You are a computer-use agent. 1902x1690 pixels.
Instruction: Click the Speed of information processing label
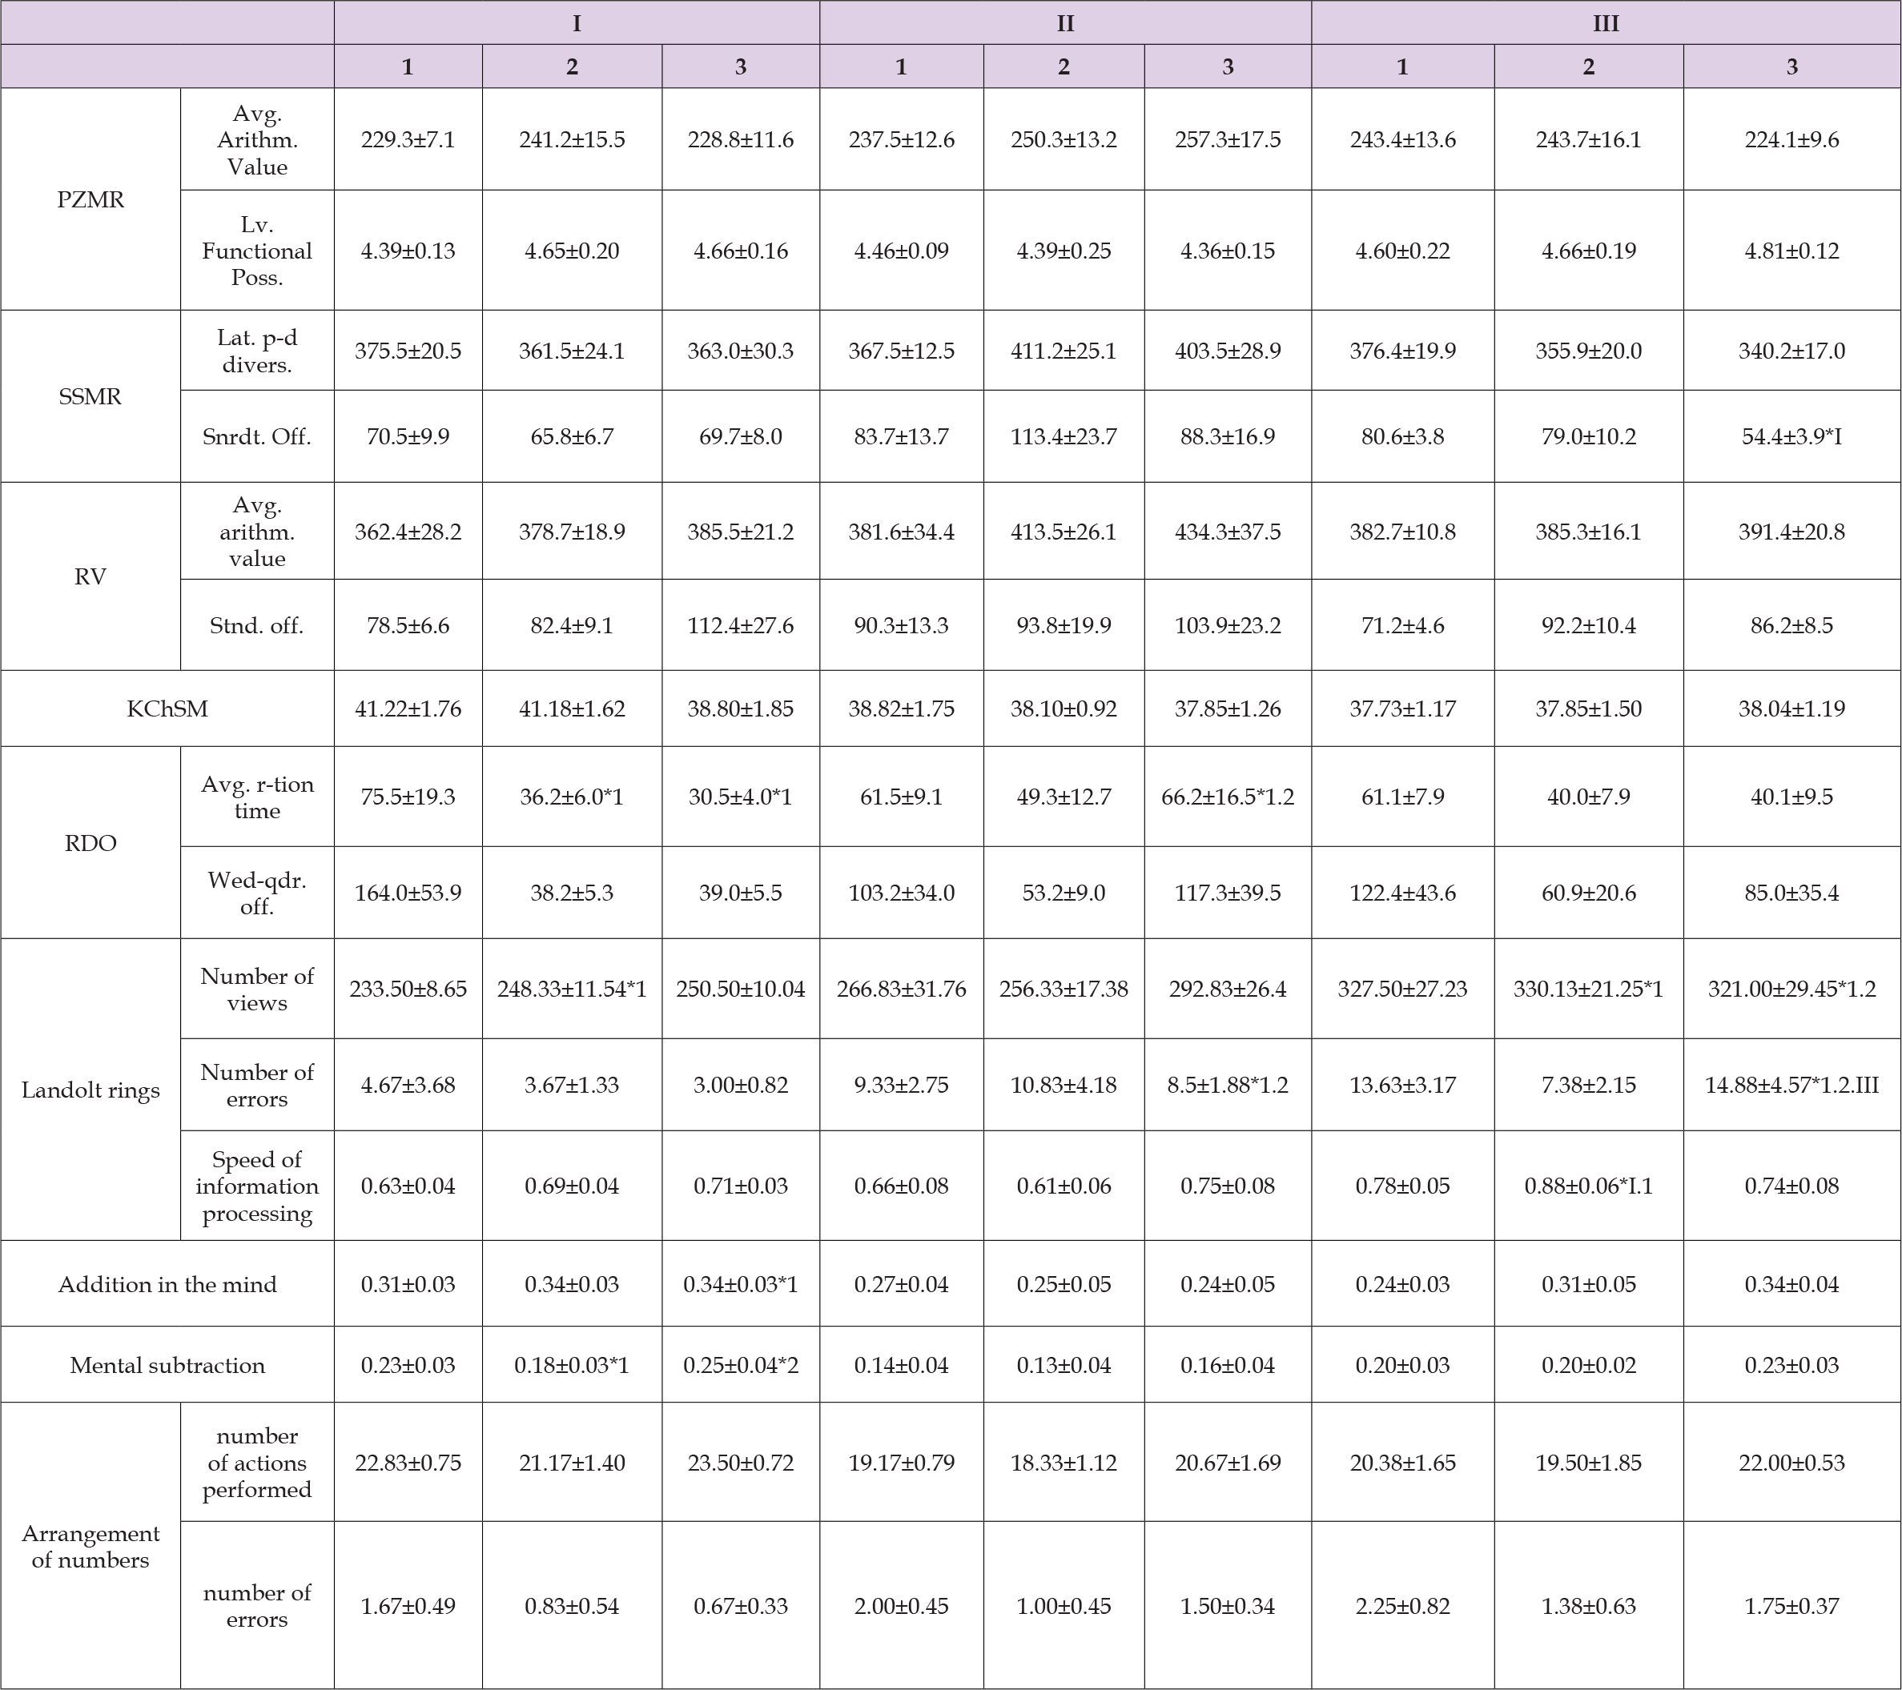tap(257, 1186)
